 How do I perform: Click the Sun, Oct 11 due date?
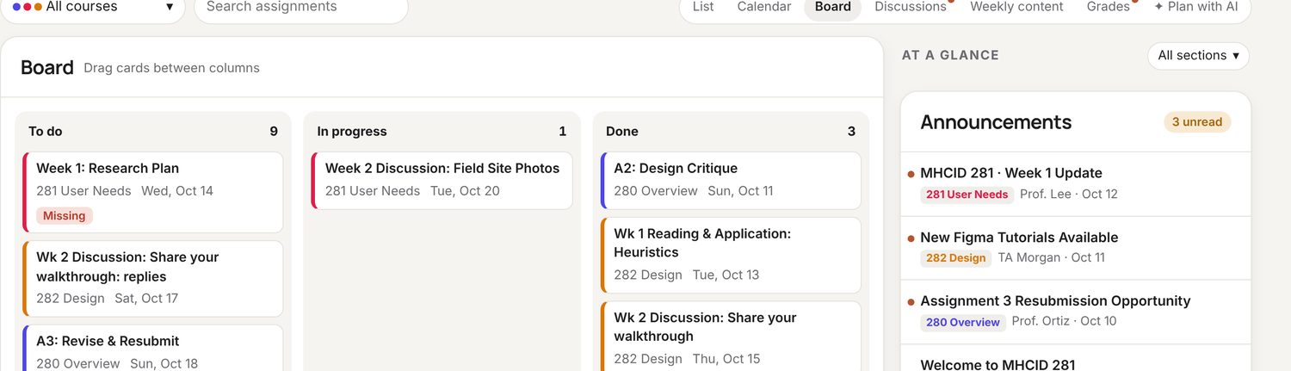coord(740,191)
